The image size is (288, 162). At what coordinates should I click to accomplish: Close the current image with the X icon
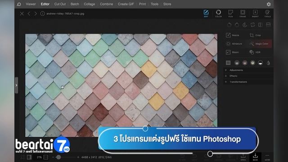[x=22, y=13]
